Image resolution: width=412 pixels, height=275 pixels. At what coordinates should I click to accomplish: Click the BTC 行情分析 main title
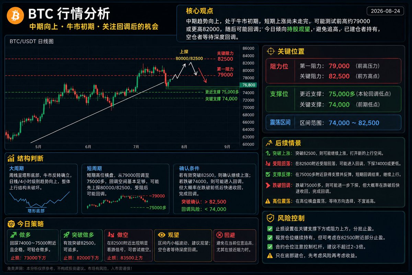pos(69,14)
